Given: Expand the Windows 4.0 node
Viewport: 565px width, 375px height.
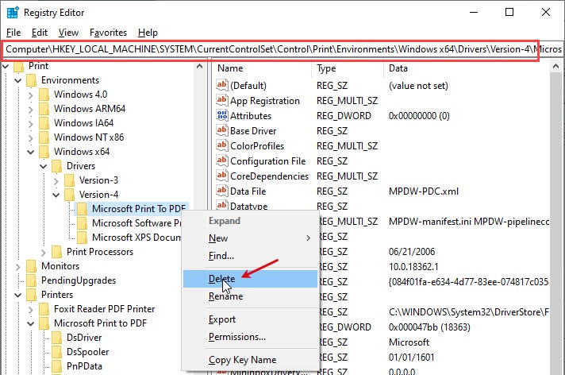Looking at the screenshot, I should point(31,95).
